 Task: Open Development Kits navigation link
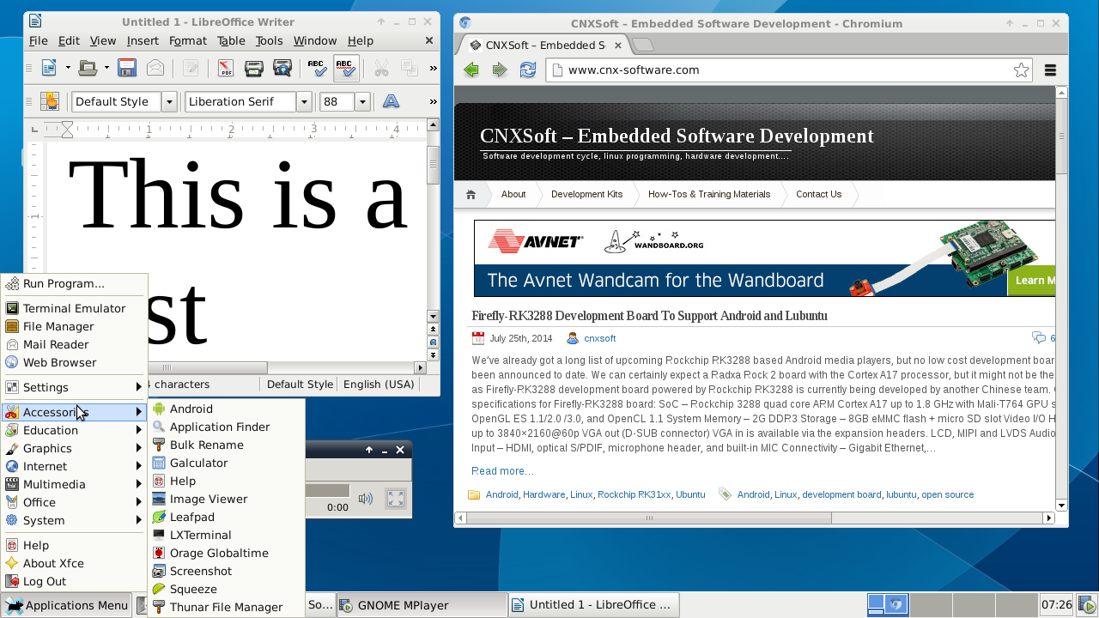(587, 195)
